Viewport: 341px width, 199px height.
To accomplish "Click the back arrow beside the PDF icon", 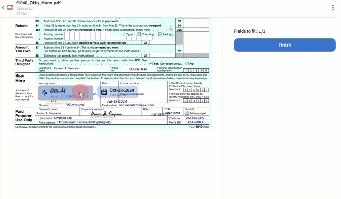I will coord(3,8).
